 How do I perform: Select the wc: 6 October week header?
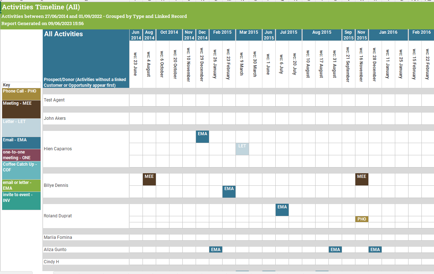[x=163, y=65]
